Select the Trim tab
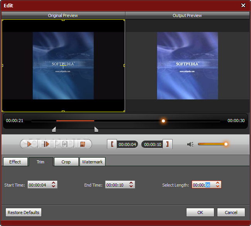This screenshot has width=251, height=226. (41, 162)
